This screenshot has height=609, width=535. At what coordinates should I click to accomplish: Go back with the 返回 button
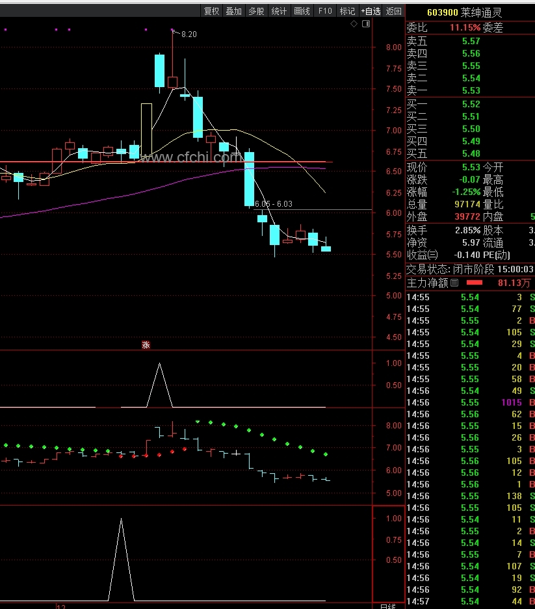click(x=393, y=11)
